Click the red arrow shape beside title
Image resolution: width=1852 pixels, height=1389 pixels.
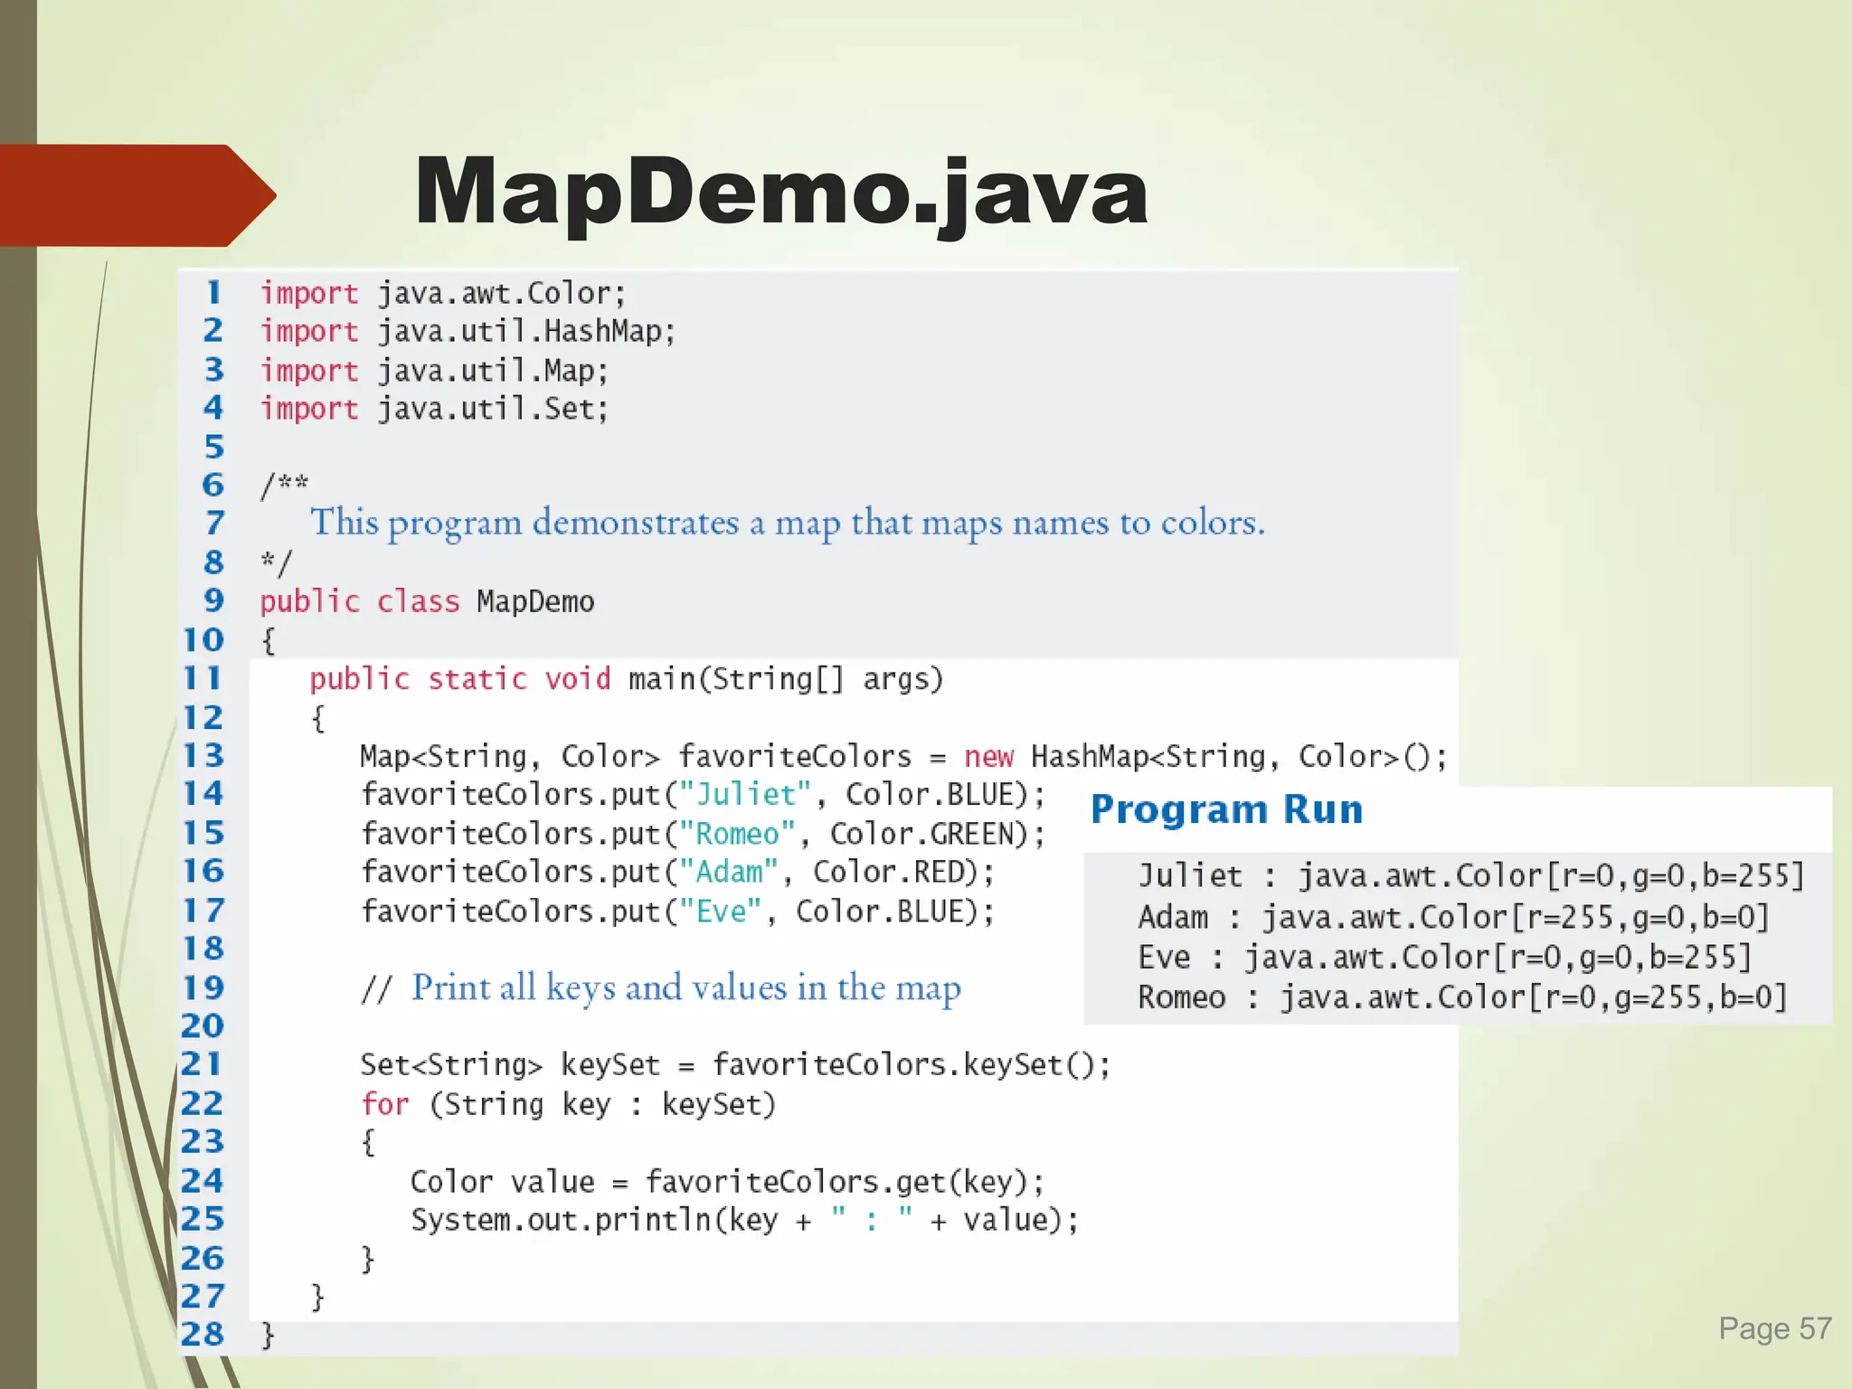click(x=136, y=195)
